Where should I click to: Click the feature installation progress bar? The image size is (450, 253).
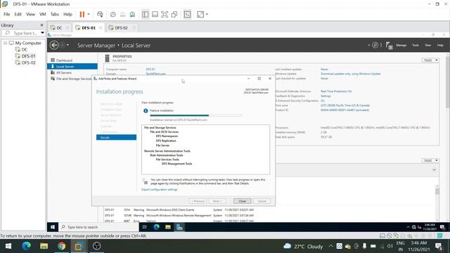point(195,115)
